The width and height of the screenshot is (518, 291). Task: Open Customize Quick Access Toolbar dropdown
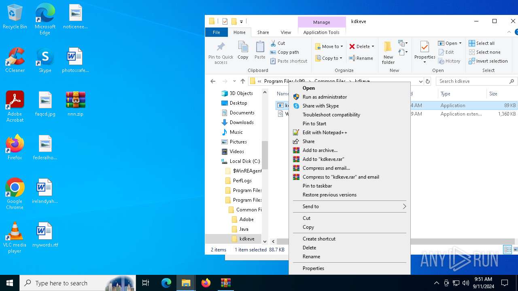(241, 21)
